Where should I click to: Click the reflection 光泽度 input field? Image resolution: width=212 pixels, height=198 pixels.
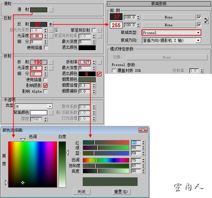coord(36,36)
